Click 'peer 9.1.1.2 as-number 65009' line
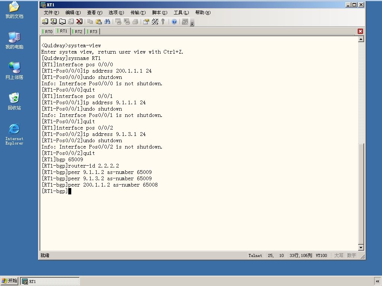Screen dimensions: 382x286 click(x=97, y=172)
